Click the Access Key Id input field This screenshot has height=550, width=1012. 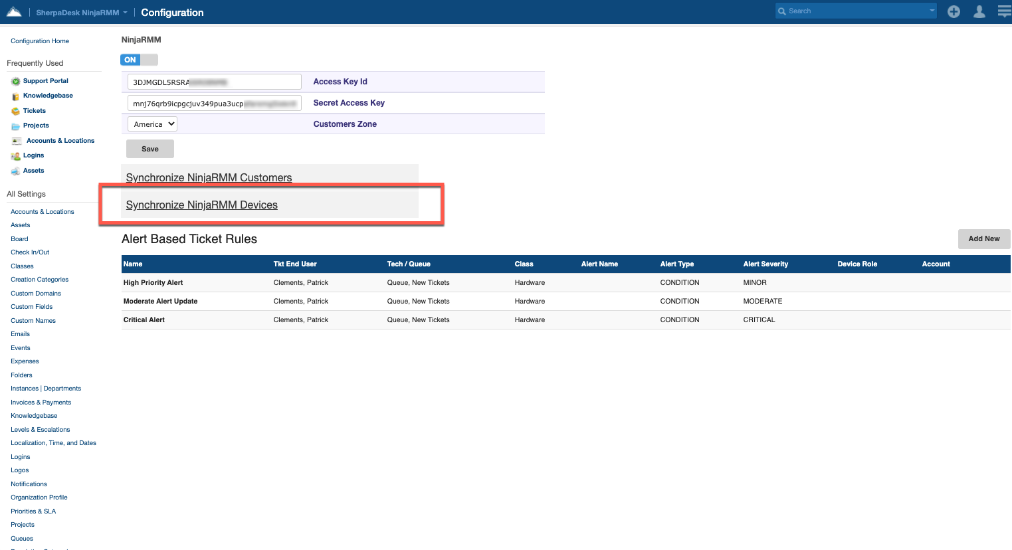point(214,82)
